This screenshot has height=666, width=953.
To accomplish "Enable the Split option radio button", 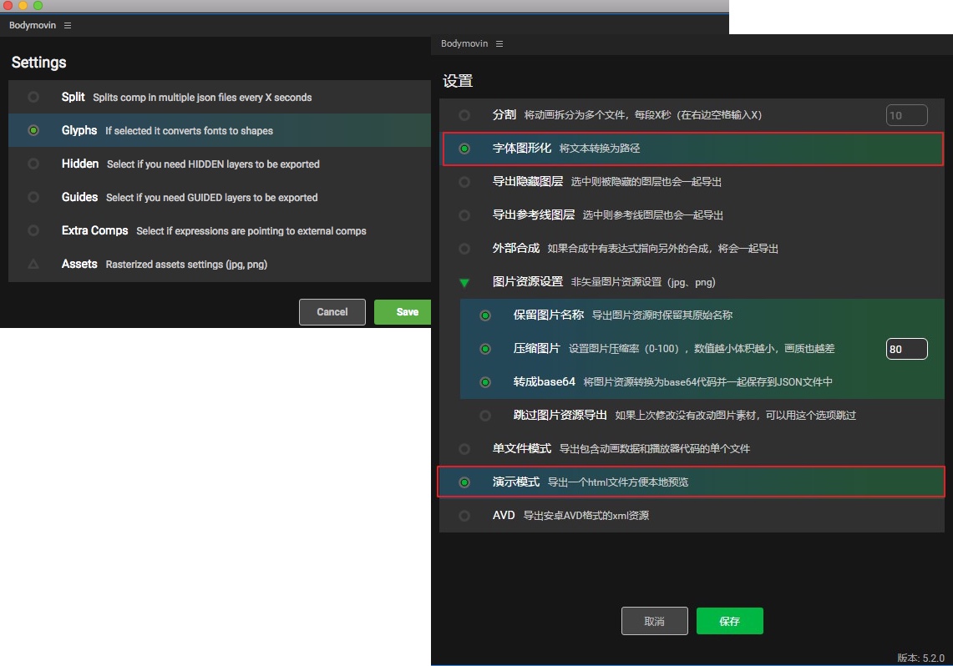I will coord(33,97).
